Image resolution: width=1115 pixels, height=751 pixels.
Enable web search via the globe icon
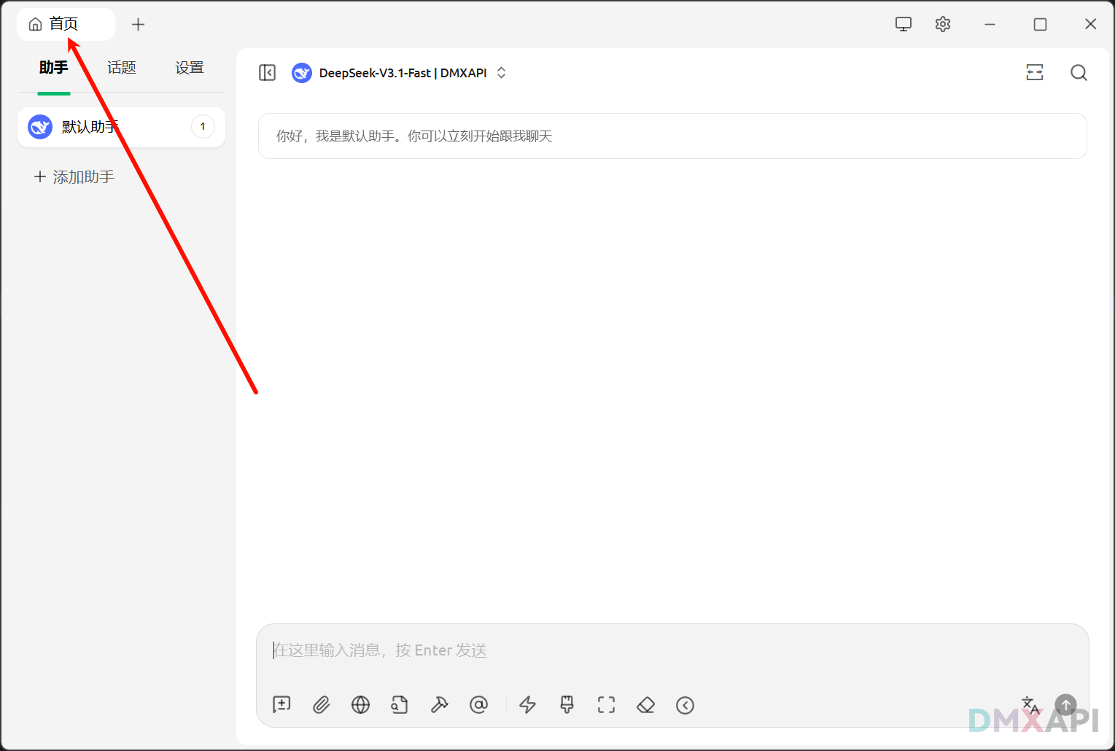(360, 704)
